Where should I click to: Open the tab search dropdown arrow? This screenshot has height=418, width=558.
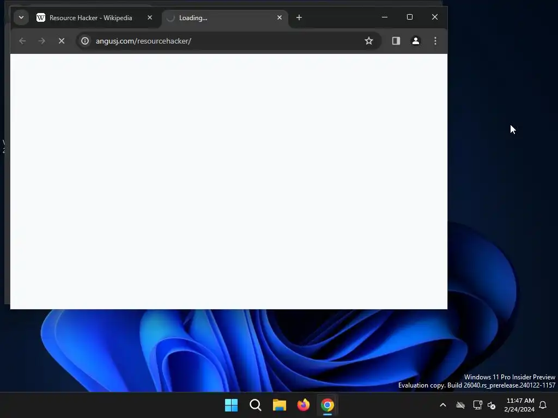point(21,17)
